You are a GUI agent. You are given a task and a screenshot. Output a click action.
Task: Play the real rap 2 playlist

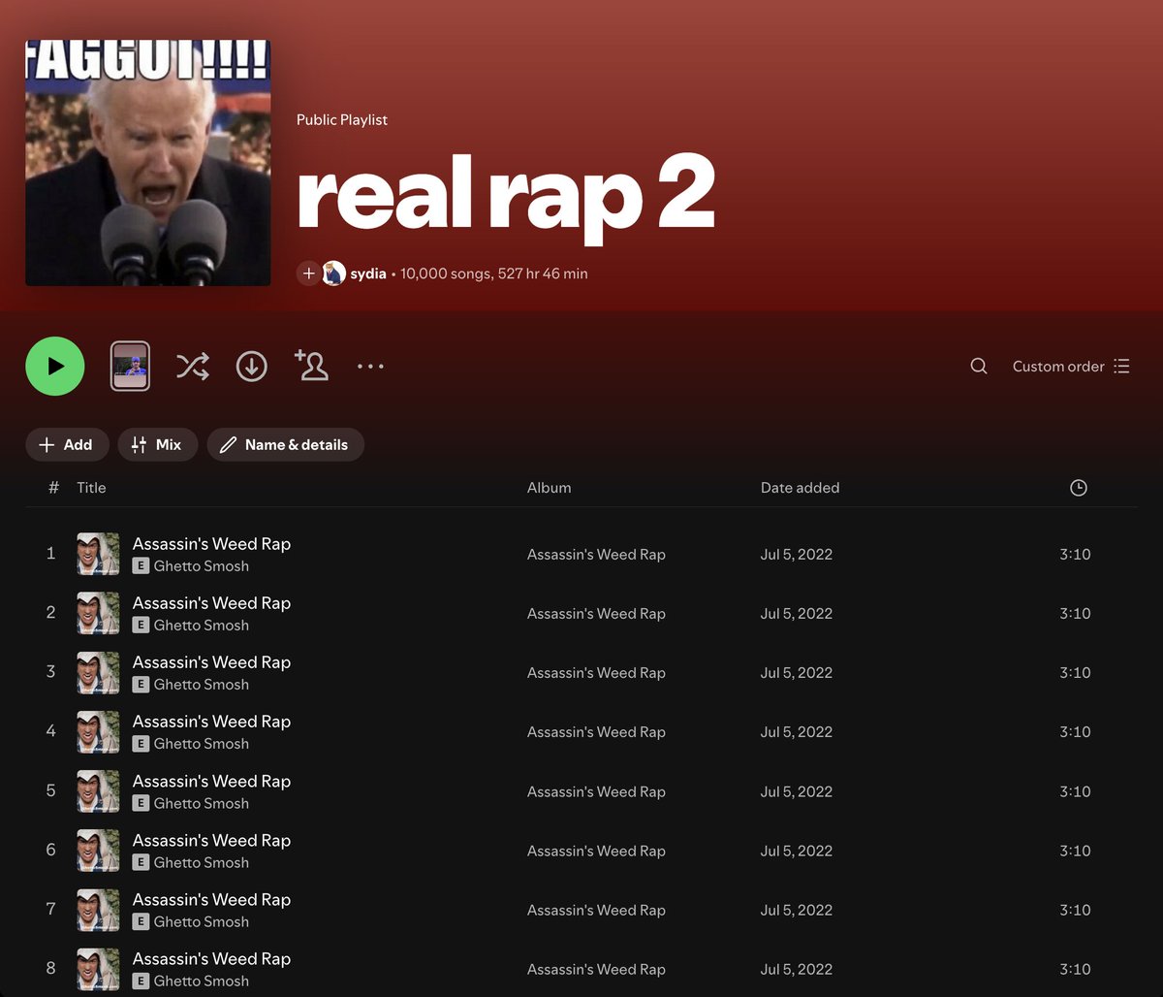[x=55, y=367]
